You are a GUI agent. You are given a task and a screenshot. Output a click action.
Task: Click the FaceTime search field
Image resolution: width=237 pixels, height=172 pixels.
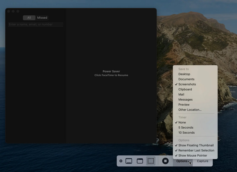pyautogui.click(x=35, y=24)
